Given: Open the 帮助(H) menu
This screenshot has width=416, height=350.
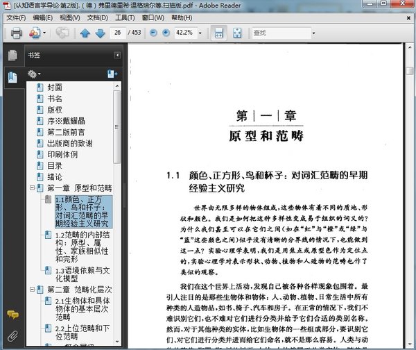Looking at the screenshot, I should tap(182, 18).
